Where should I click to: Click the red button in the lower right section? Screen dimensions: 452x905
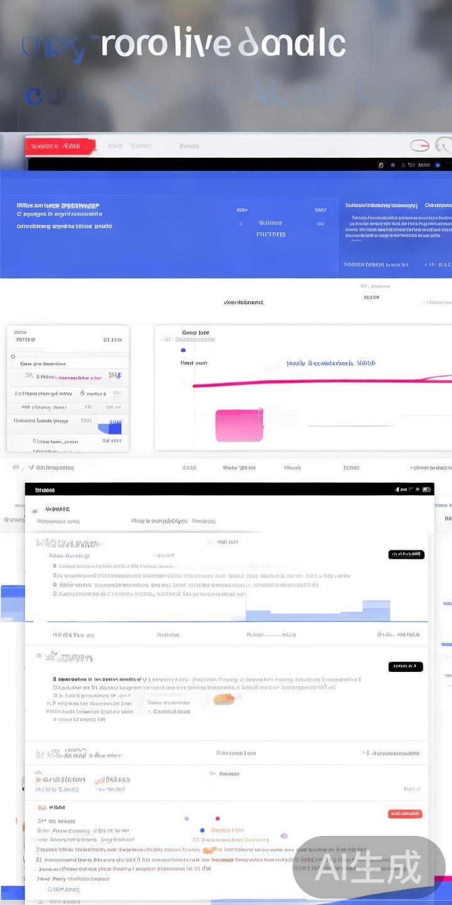[405, 814]
